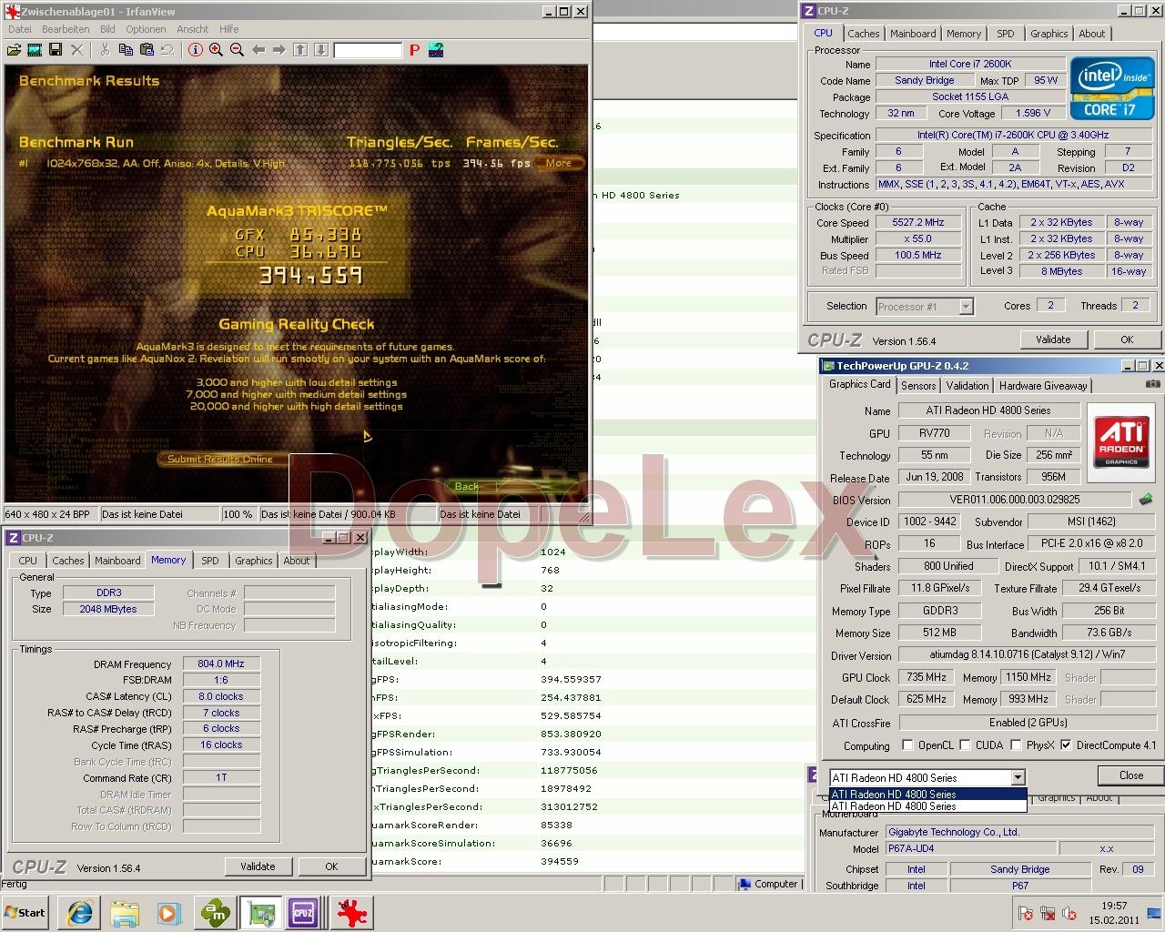
Task: Open the Datei menu in IrfanView
Action: (19, 29)
